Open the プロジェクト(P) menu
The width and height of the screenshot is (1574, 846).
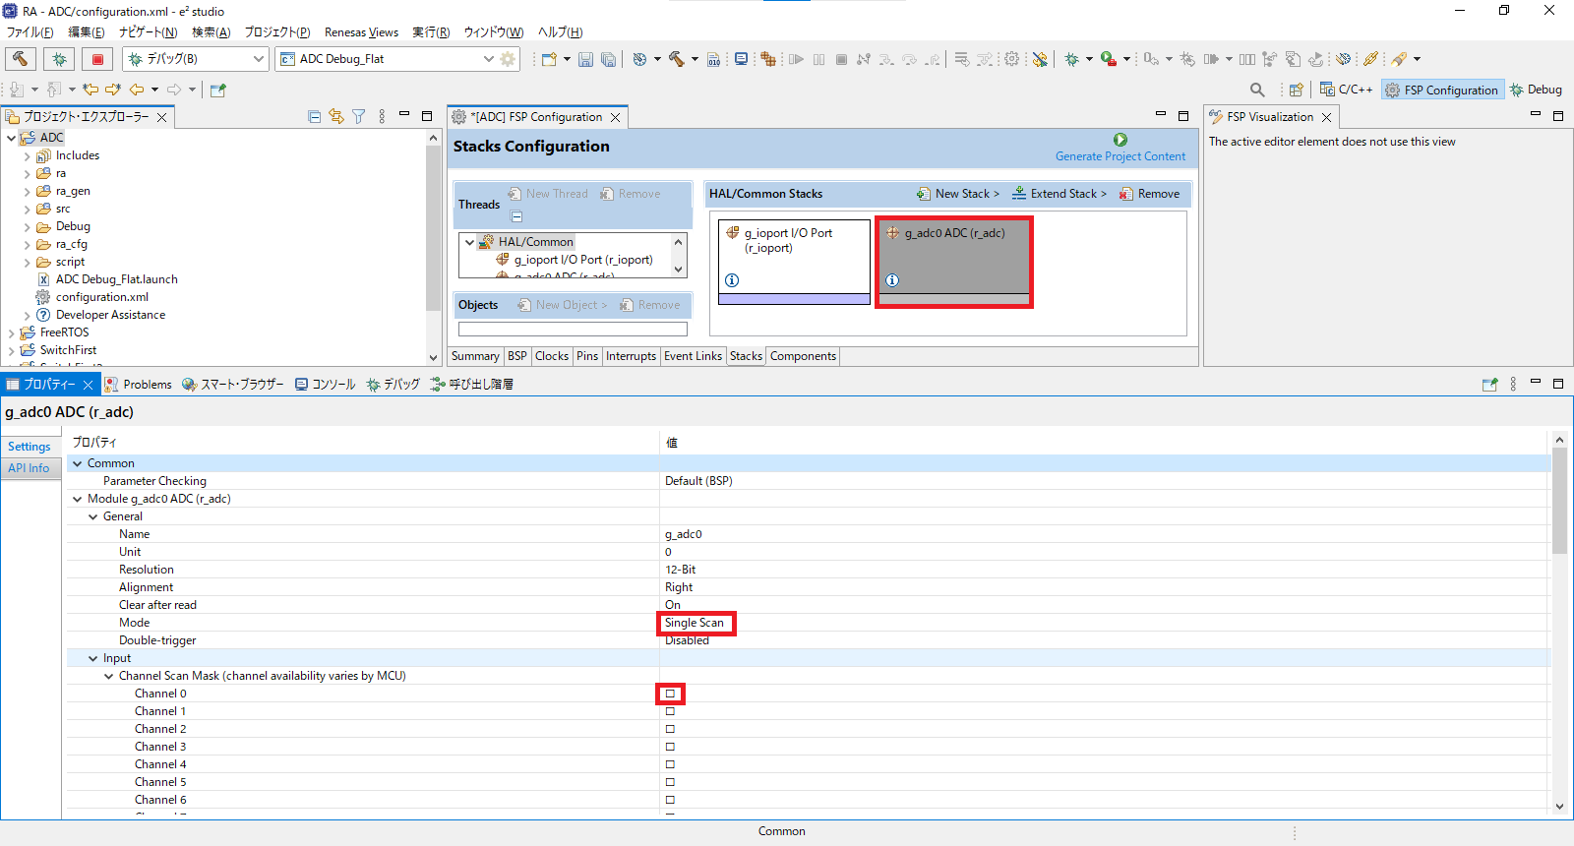click(x=277, y=32)
